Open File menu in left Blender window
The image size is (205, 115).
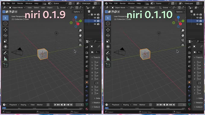pyautogui.click(x=8, y=4)
